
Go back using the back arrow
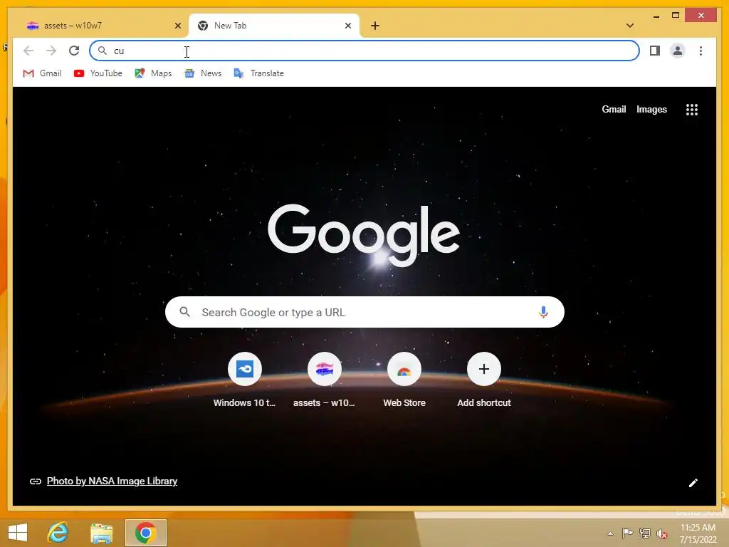28,51
